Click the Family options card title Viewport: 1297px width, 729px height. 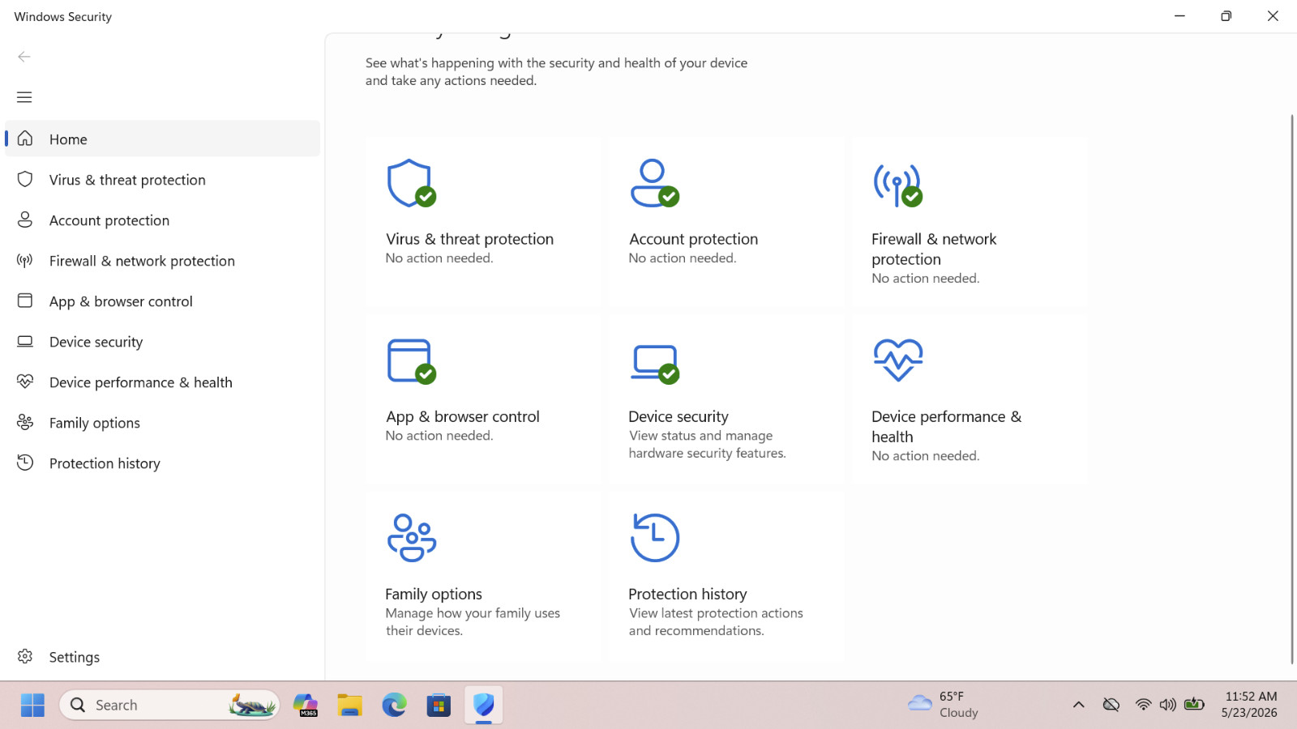434,594
